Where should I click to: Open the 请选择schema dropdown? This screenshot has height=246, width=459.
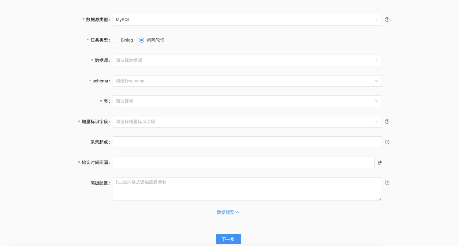coord(247,81)
